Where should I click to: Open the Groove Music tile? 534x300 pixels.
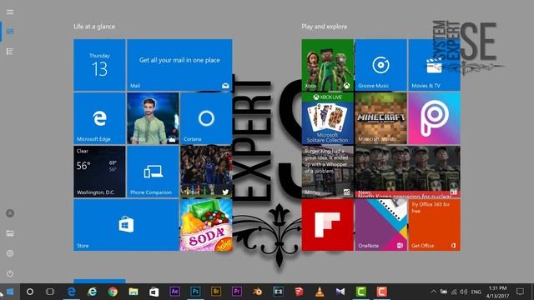tap(380, 65)
